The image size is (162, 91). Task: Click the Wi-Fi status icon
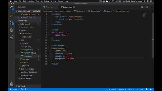click(x=113, y=1)
